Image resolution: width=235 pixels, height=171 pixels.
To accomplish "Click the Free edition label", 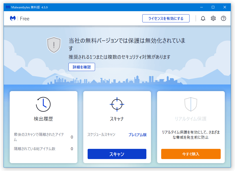I will (x=25, y=19).
